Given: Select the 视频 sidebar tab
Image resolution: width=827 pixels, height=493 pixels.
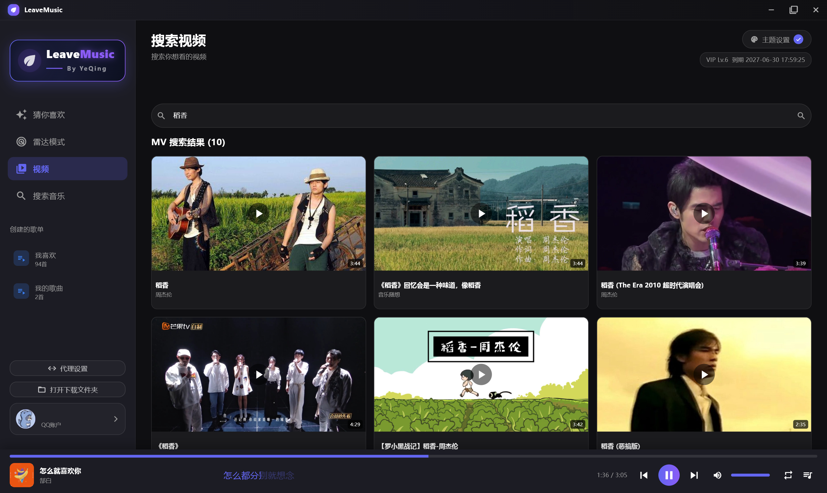Looking at the screenshot, I should pos(68,169).
